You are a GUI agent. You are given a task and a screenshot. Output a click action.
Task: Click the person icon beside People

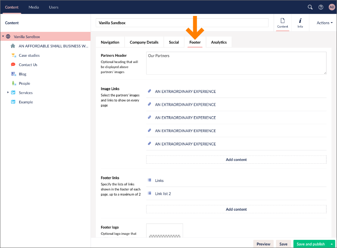[x=14, y=83]
